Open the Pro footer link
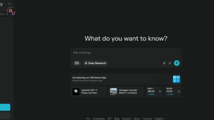This screenshot has height=120, width=214. (x=88, y=119)
